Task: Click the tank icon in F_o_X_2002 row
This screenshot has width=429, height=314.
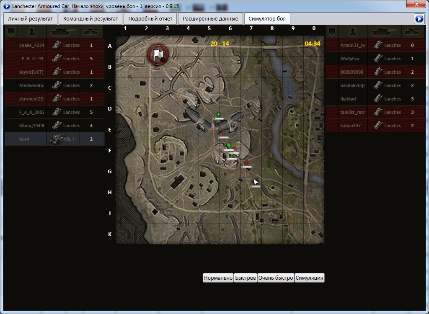Action: tap(57, 112)
